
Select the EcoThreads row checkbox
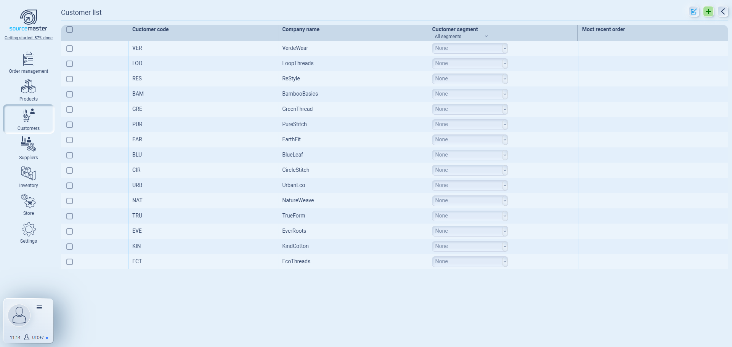click(x=69, y=262)
